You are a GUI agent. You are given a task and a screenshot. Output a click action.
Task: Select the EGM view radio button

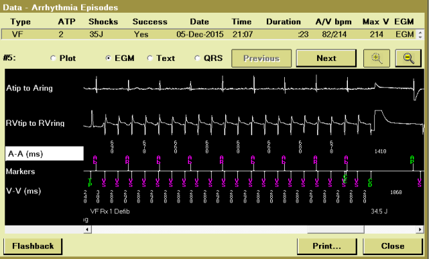click(x=109, y=58)
